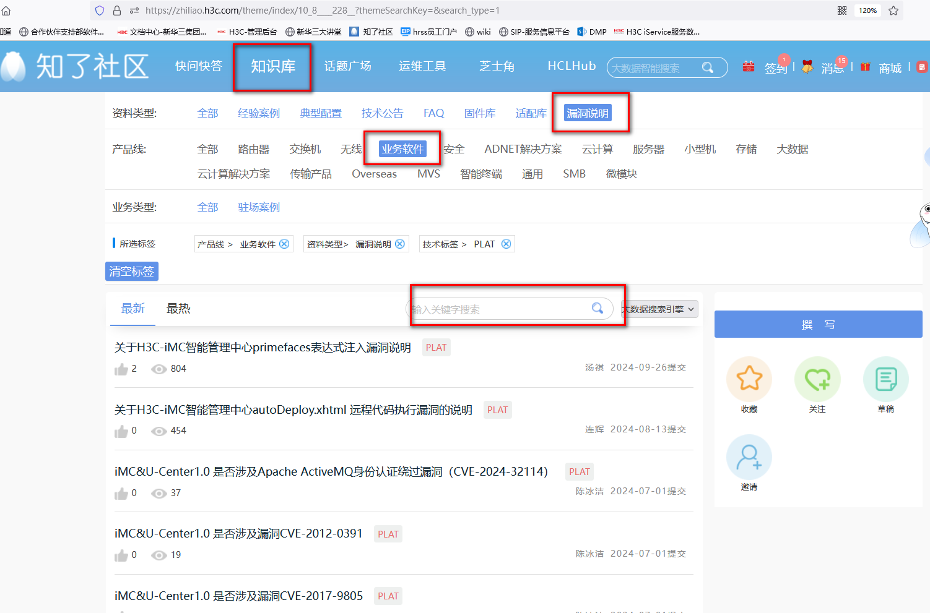Click the browser address bar URL
930x613 pixels.
[x=323, y=11]
